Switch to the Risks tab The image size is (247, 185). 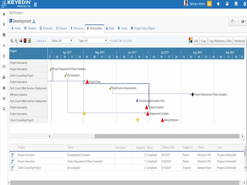(110, 28)
